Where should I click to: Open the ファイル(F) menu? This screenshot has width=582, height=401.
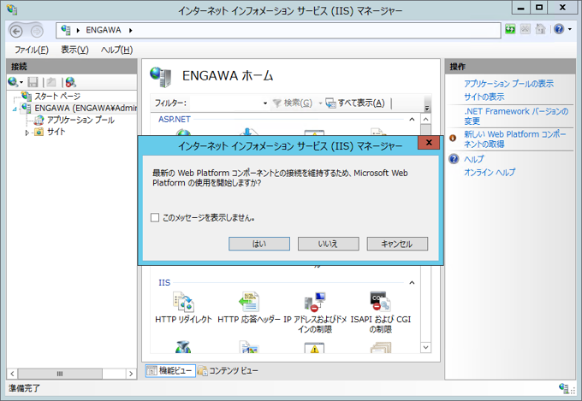32,50
